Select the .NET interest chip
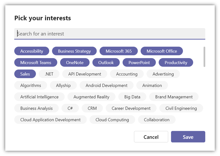The height and width of the screenshot is (156, 220). [x=49, y=74]
